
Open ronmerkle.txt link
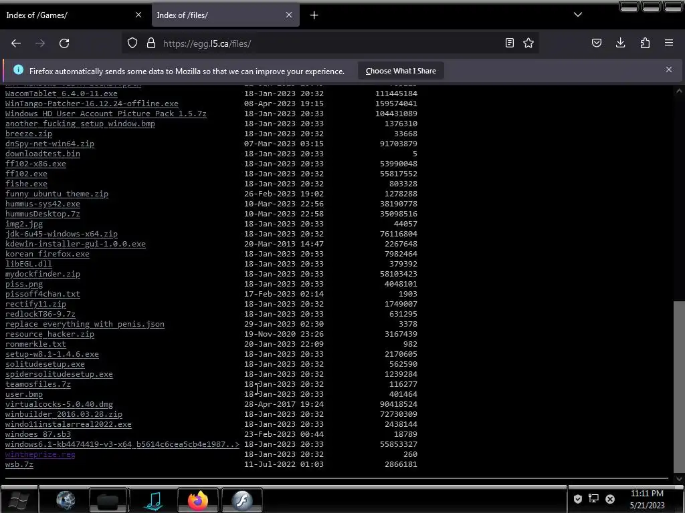point(36,344)
